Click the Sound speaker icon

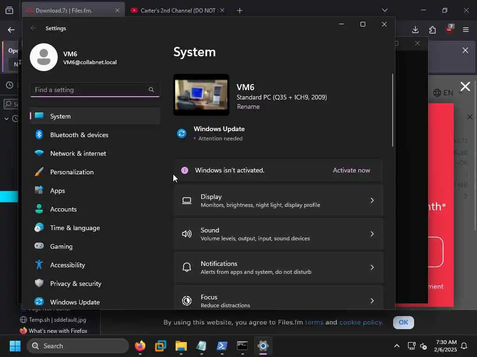(x=187, y=234)
